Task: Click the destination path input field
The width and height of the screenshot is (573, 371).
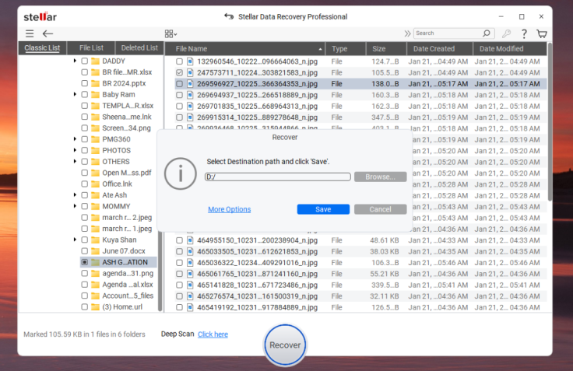Action: [x=278, y=177]
